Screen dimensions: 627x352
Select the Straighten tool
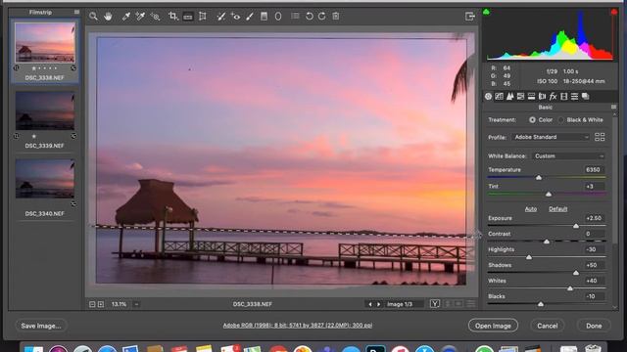point(187,17)
